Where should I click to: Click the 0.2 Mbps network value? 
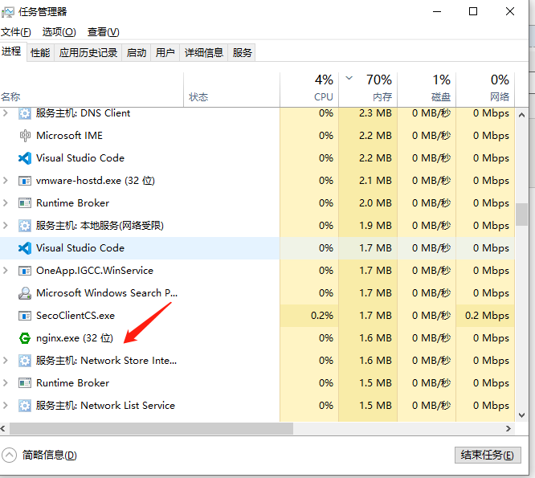pos(487,316)
